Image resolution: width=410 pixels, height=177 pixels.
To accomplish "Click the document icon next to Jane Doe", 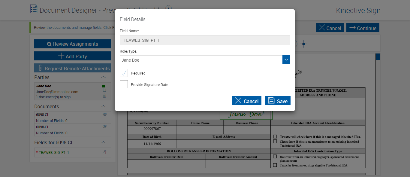I will click(104, 90).
